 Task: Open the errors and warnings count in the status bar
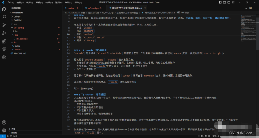point(12,136)
